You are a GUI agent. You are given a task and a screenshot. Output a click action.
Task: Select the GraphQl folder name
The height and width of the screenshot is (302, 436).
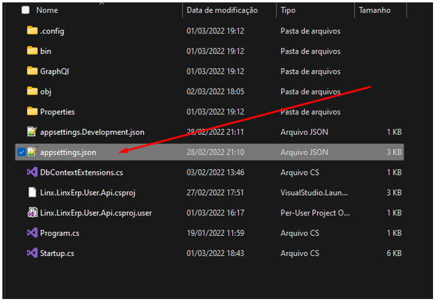click(x=54, y=72)
